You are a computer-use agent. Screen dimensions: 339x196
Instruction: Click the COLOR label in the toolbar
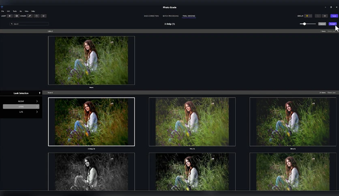pos(23,16)
